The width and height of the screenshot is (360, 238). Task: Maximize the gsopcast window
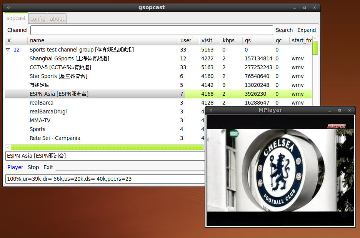pos(305,8)
